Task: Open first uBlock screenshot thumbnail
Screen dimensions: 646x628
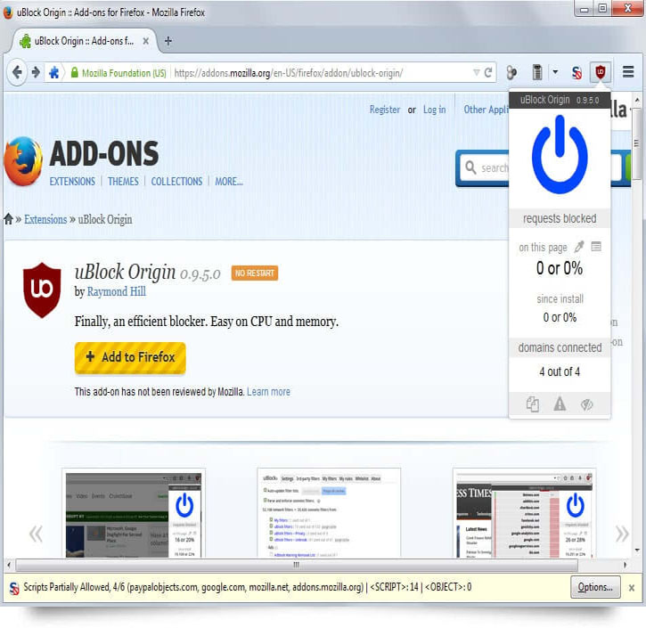Action: pyautogui.click(x=134, y=515)
